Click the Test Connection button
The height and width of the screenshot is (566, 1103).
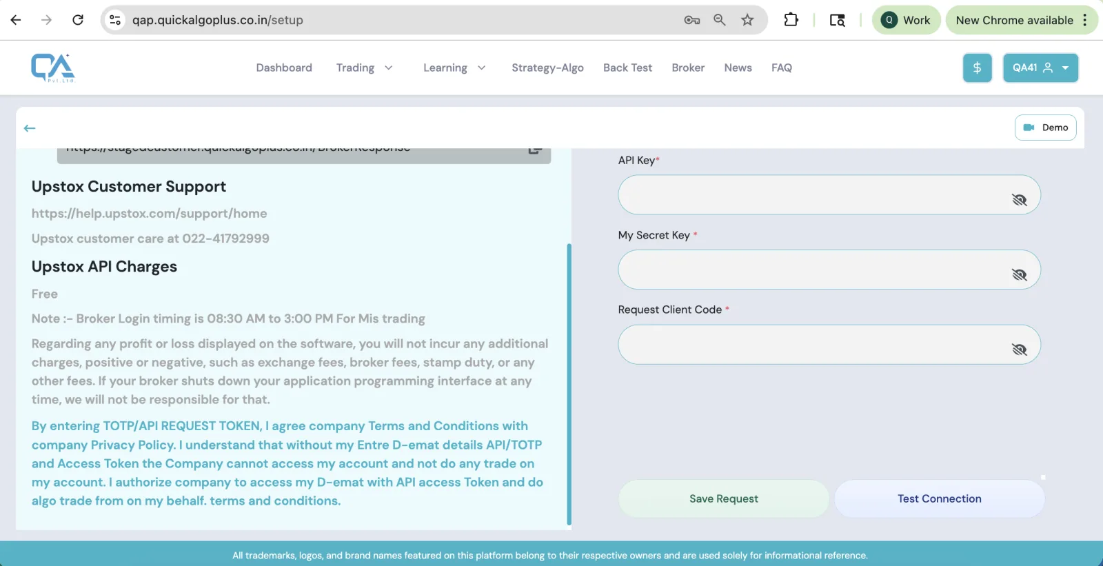(x=940, y=498)
